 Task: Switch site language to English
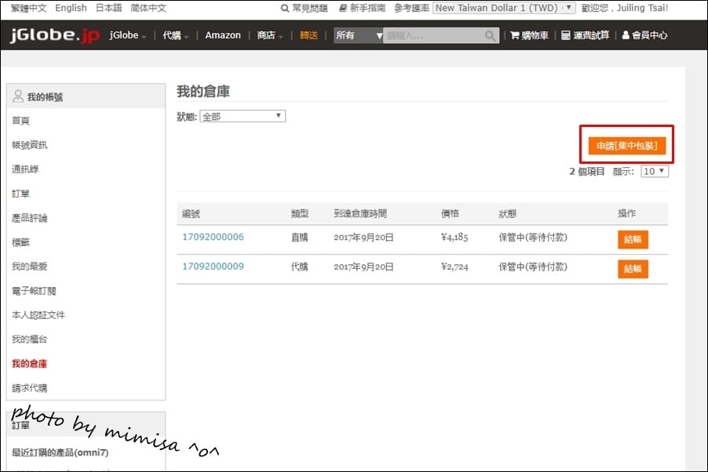(x=71, y=8)
